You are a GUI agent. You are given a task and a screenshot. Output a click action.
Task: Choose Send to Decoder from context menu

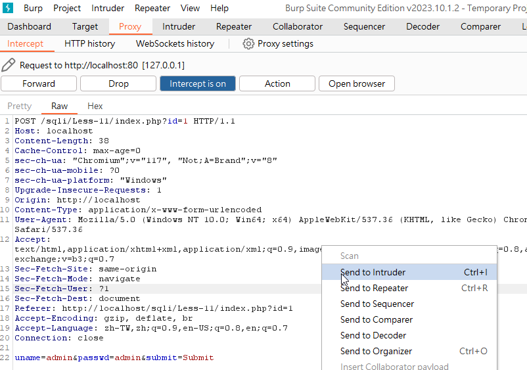[x=409, y=335]
